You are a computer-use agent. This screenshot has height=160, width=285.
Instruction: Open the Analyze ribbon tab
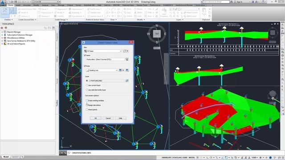pyautogui.click(x=45, y=5)
